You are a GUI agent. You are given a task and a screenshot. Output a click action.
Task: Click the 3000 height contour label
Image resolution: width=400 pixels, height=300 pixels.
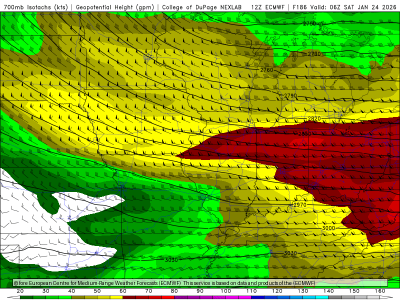click(328, 228)
